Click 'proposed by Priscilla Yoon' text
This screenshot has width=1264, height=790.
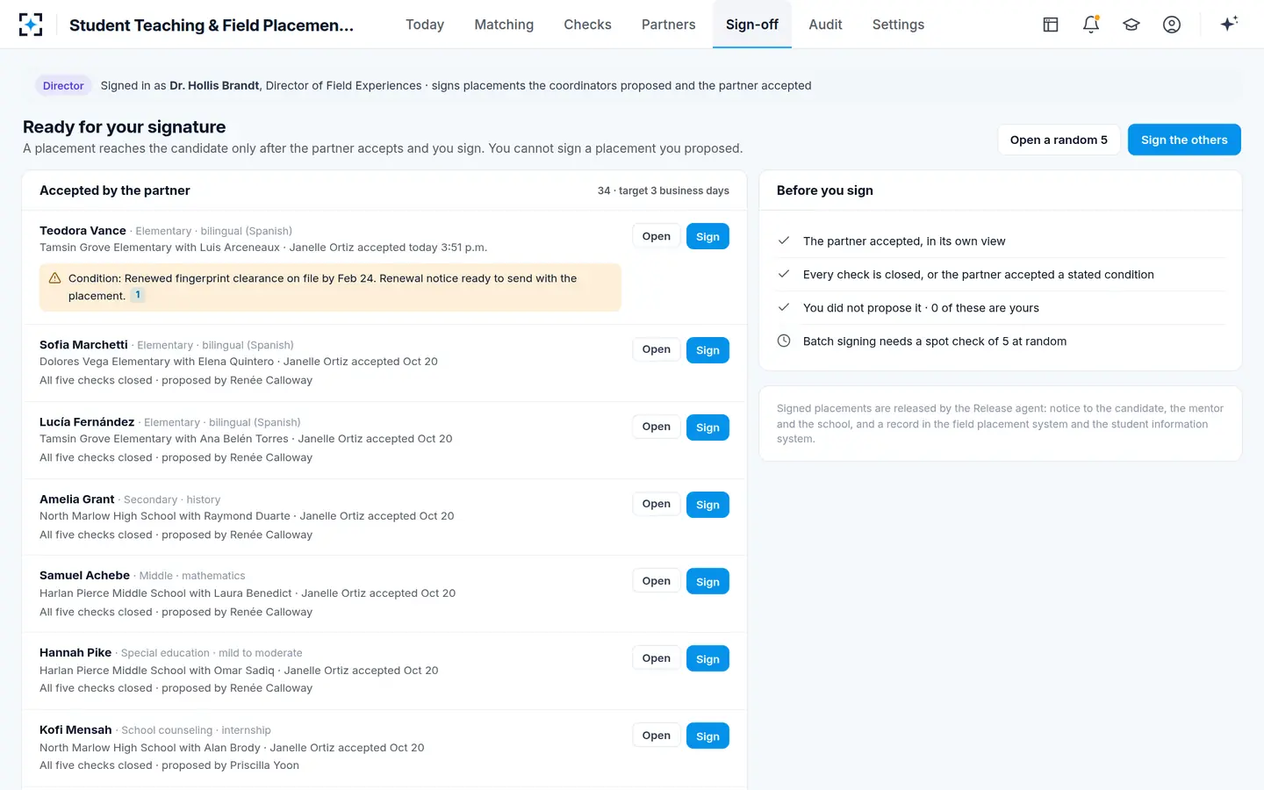[x=230, y=765]
